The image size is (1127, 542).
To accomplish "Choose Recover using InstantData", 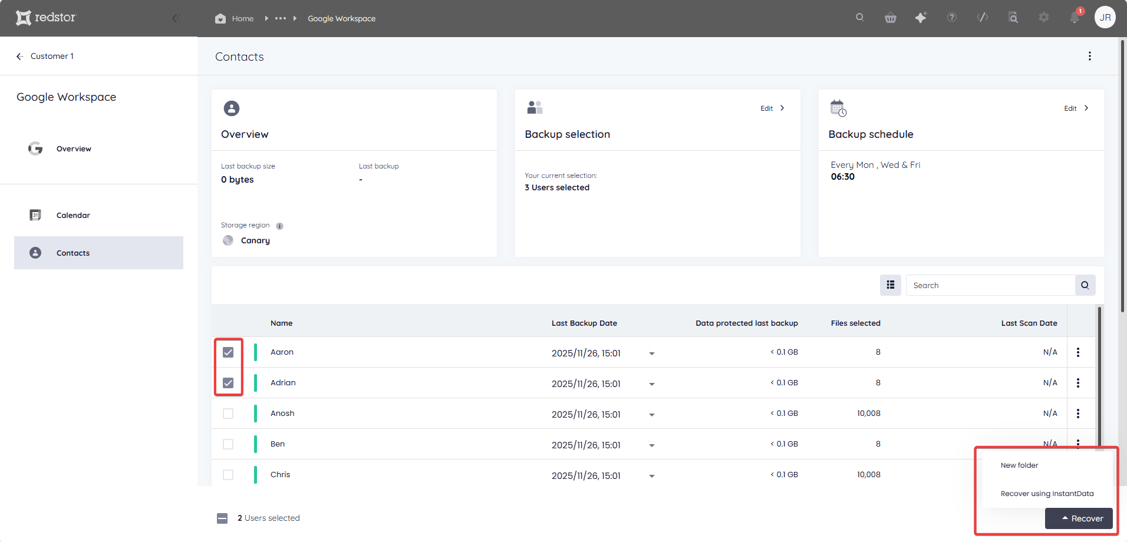I will tap(1047, 494).
